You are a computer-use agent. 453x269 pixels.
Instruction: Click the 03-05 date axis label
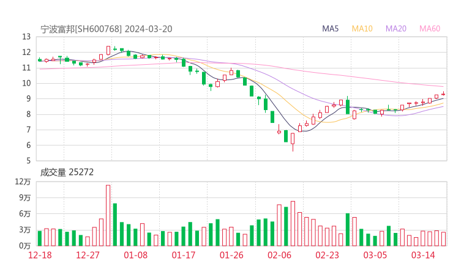pyautogui.click(x=375, y=255)
